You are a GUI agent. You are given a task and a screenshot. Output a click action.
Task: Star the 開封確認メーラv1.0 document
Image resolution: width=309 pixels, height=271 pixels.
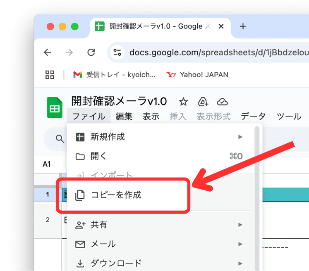[183, 102]
